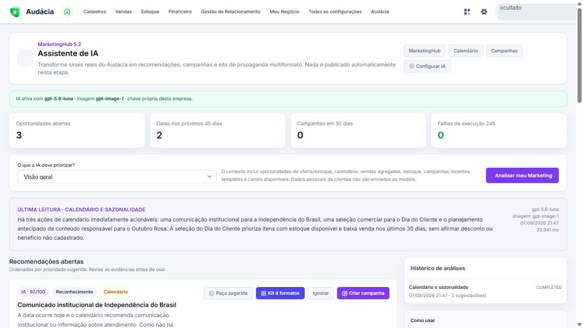The image size is (583, 328).
Task: Click the hidden 'ocultado' user profile area
Action: coord(537,12)
